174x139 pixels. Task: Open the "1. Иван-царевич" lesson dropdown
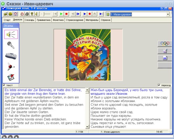tap(168, 14)
